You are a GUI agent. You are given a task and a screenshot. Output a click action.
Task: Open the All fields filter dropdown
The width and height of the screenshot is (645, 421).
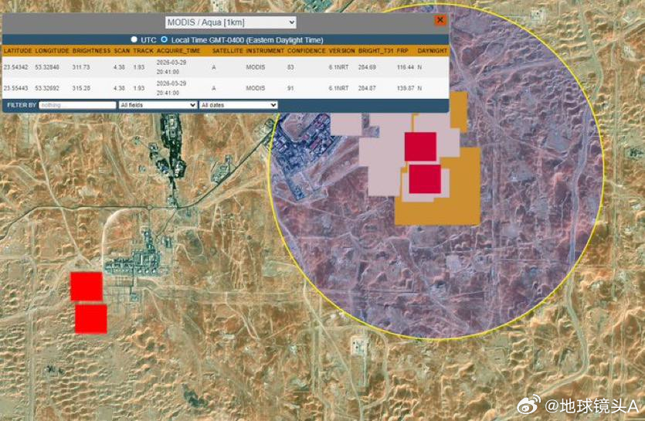pos(158,105)
